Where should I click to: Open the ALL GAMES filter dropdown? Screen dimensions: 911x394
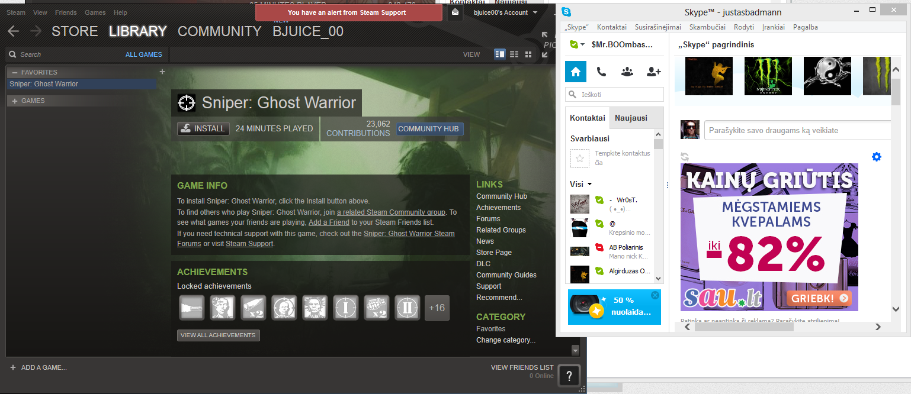pyautogui.click(x=144, y=54)
